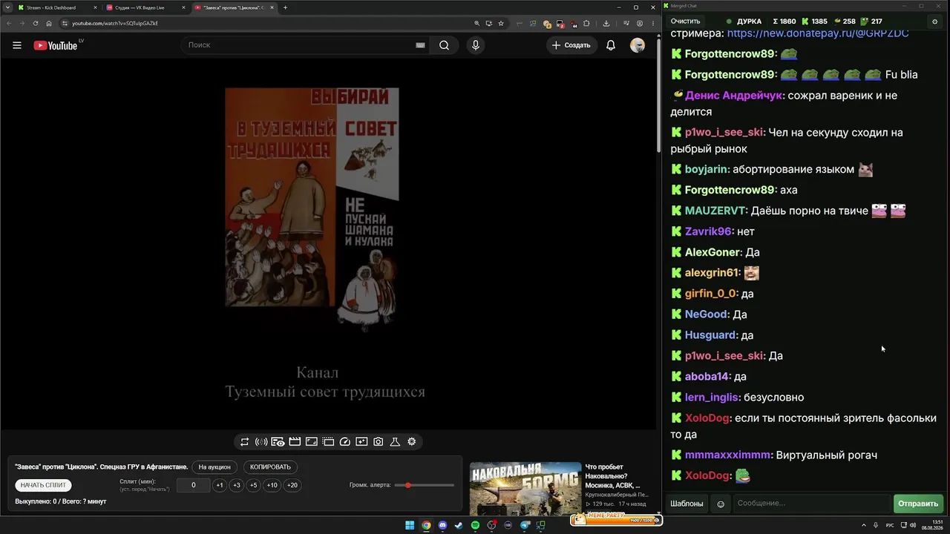Viewport: 950px width, 534px height.
Task: Open the Шаблоны templates dropdown
Action: coord(687,504)
